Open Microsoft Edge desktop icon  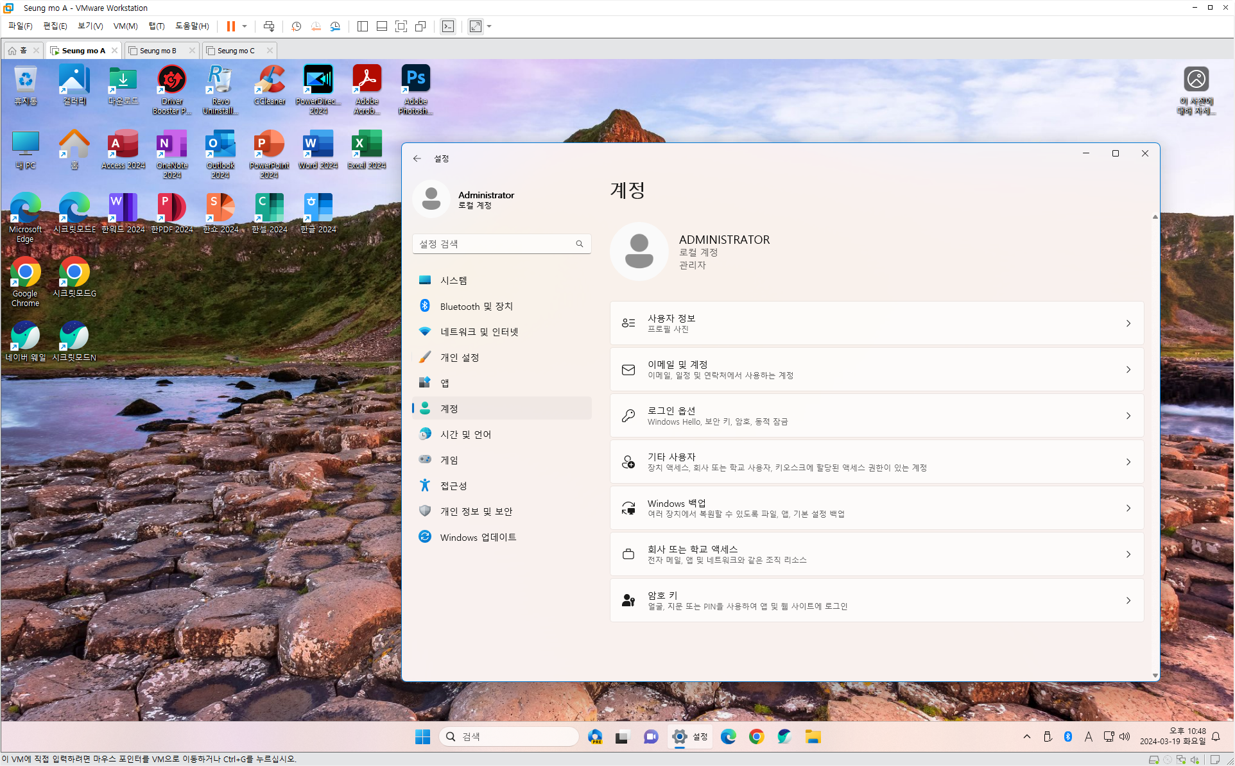(x=25, y=217)
